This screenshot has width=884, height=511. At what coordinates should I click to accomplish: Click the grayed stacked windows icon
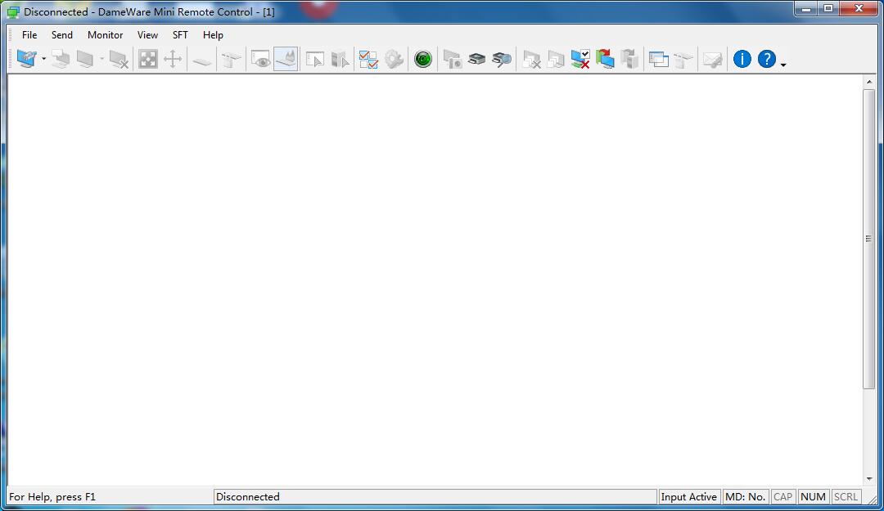coord(555,59)
